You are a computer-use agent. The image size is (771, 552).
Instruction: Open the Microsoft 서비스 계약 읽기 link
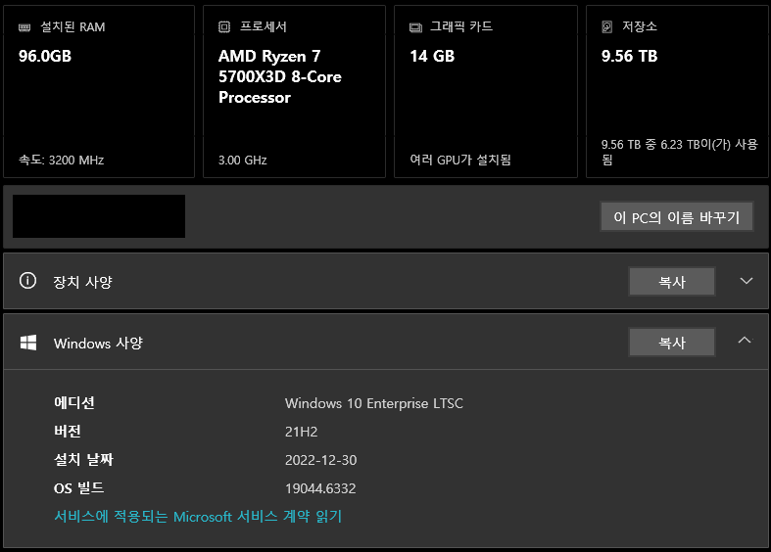pyautogui.click(x=198, y=516)
